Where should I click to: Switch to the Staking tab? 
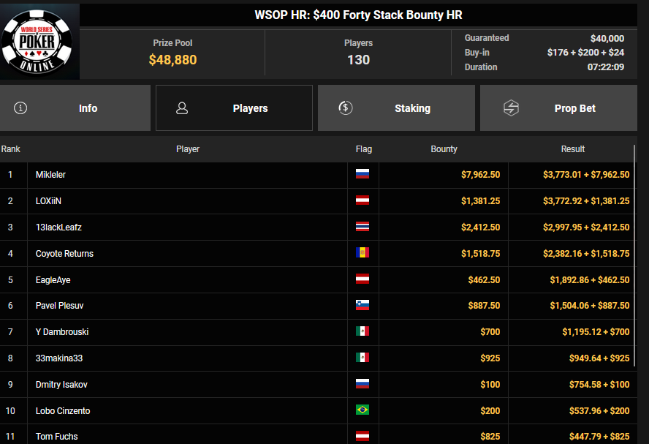click(x=395, y=108)
